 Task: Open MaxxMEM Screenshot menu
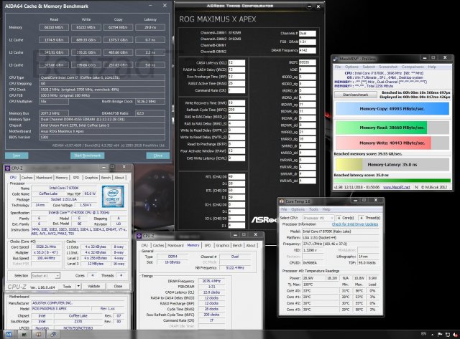pos(388,67)
